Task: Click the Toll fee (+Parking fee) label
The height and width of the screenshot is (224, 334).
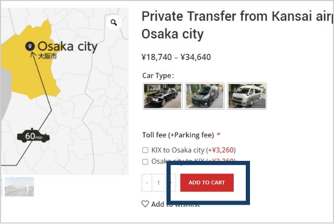Action: point(178,135)
